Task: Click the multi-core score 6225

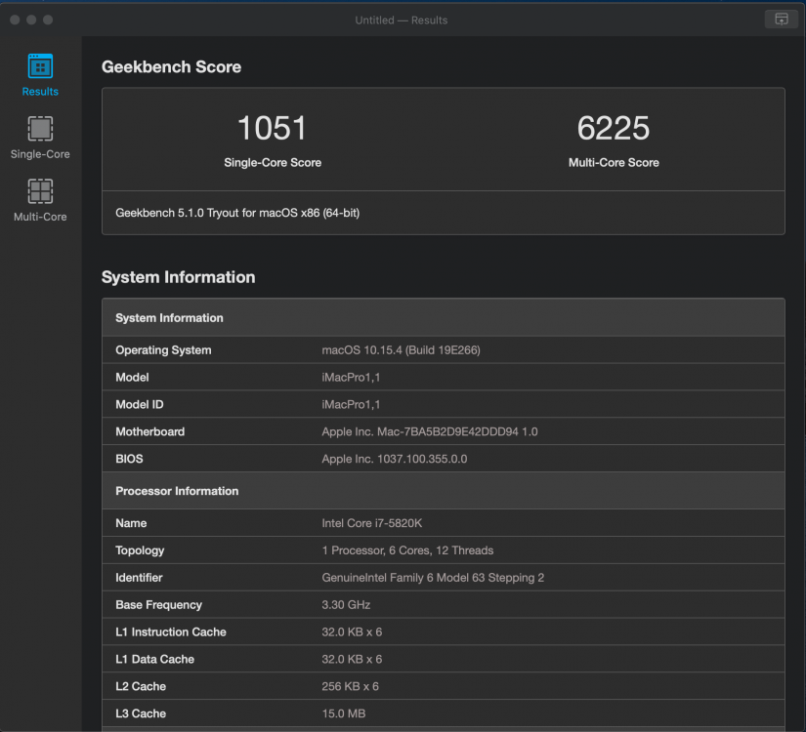Action: [x=614, y=128]
